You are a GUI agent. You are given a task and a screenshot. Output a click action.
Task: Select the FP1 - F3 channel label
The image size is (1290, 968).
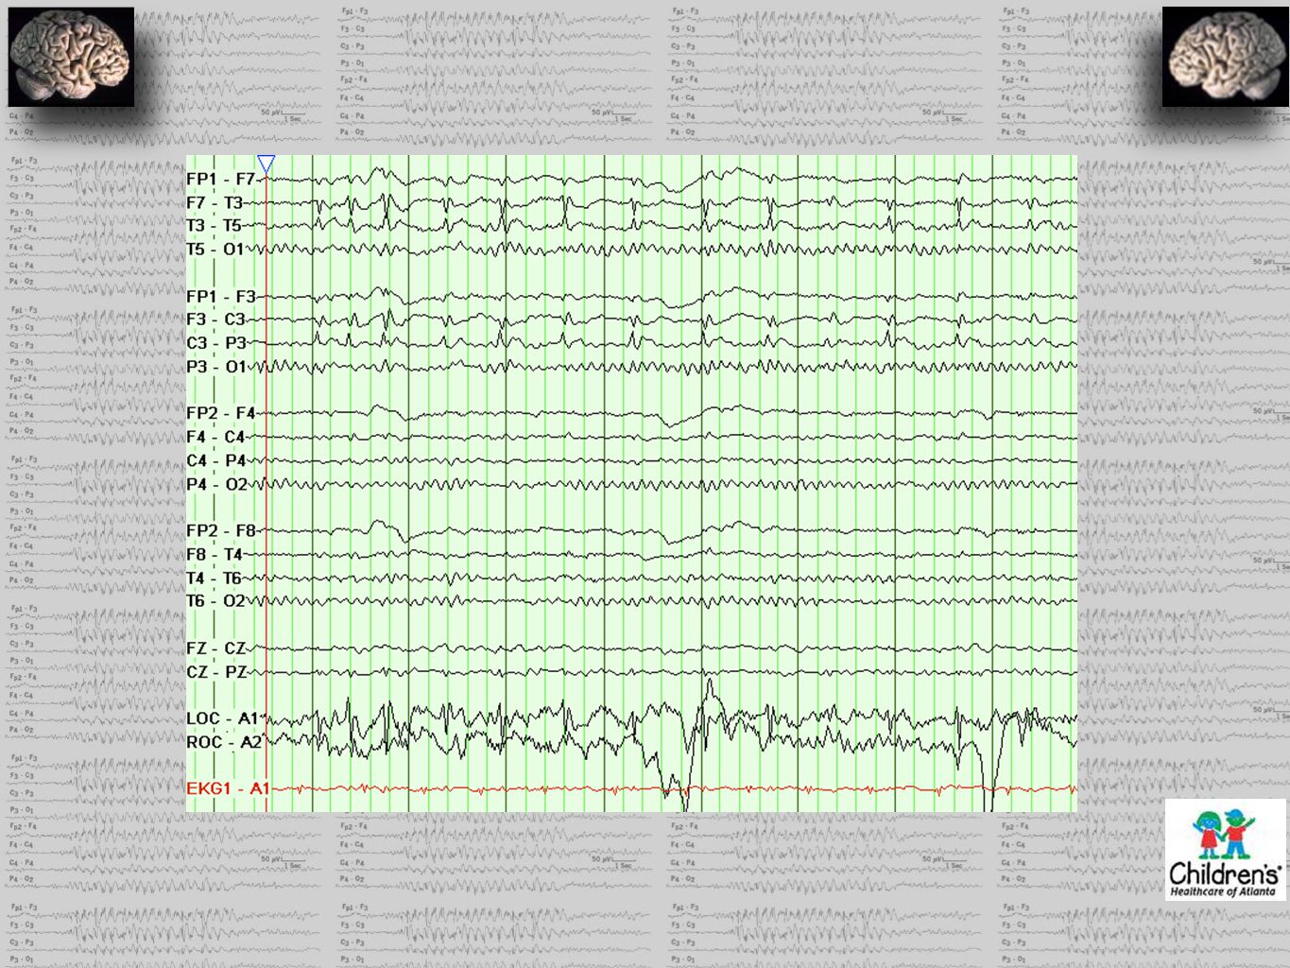pyautogui.click(x=221, y=297)
